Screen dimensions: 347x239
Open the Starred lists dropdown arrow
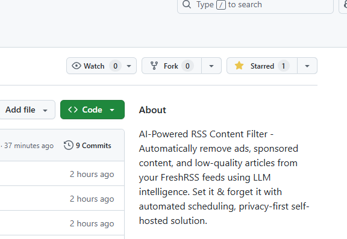(x=307, y=66)
